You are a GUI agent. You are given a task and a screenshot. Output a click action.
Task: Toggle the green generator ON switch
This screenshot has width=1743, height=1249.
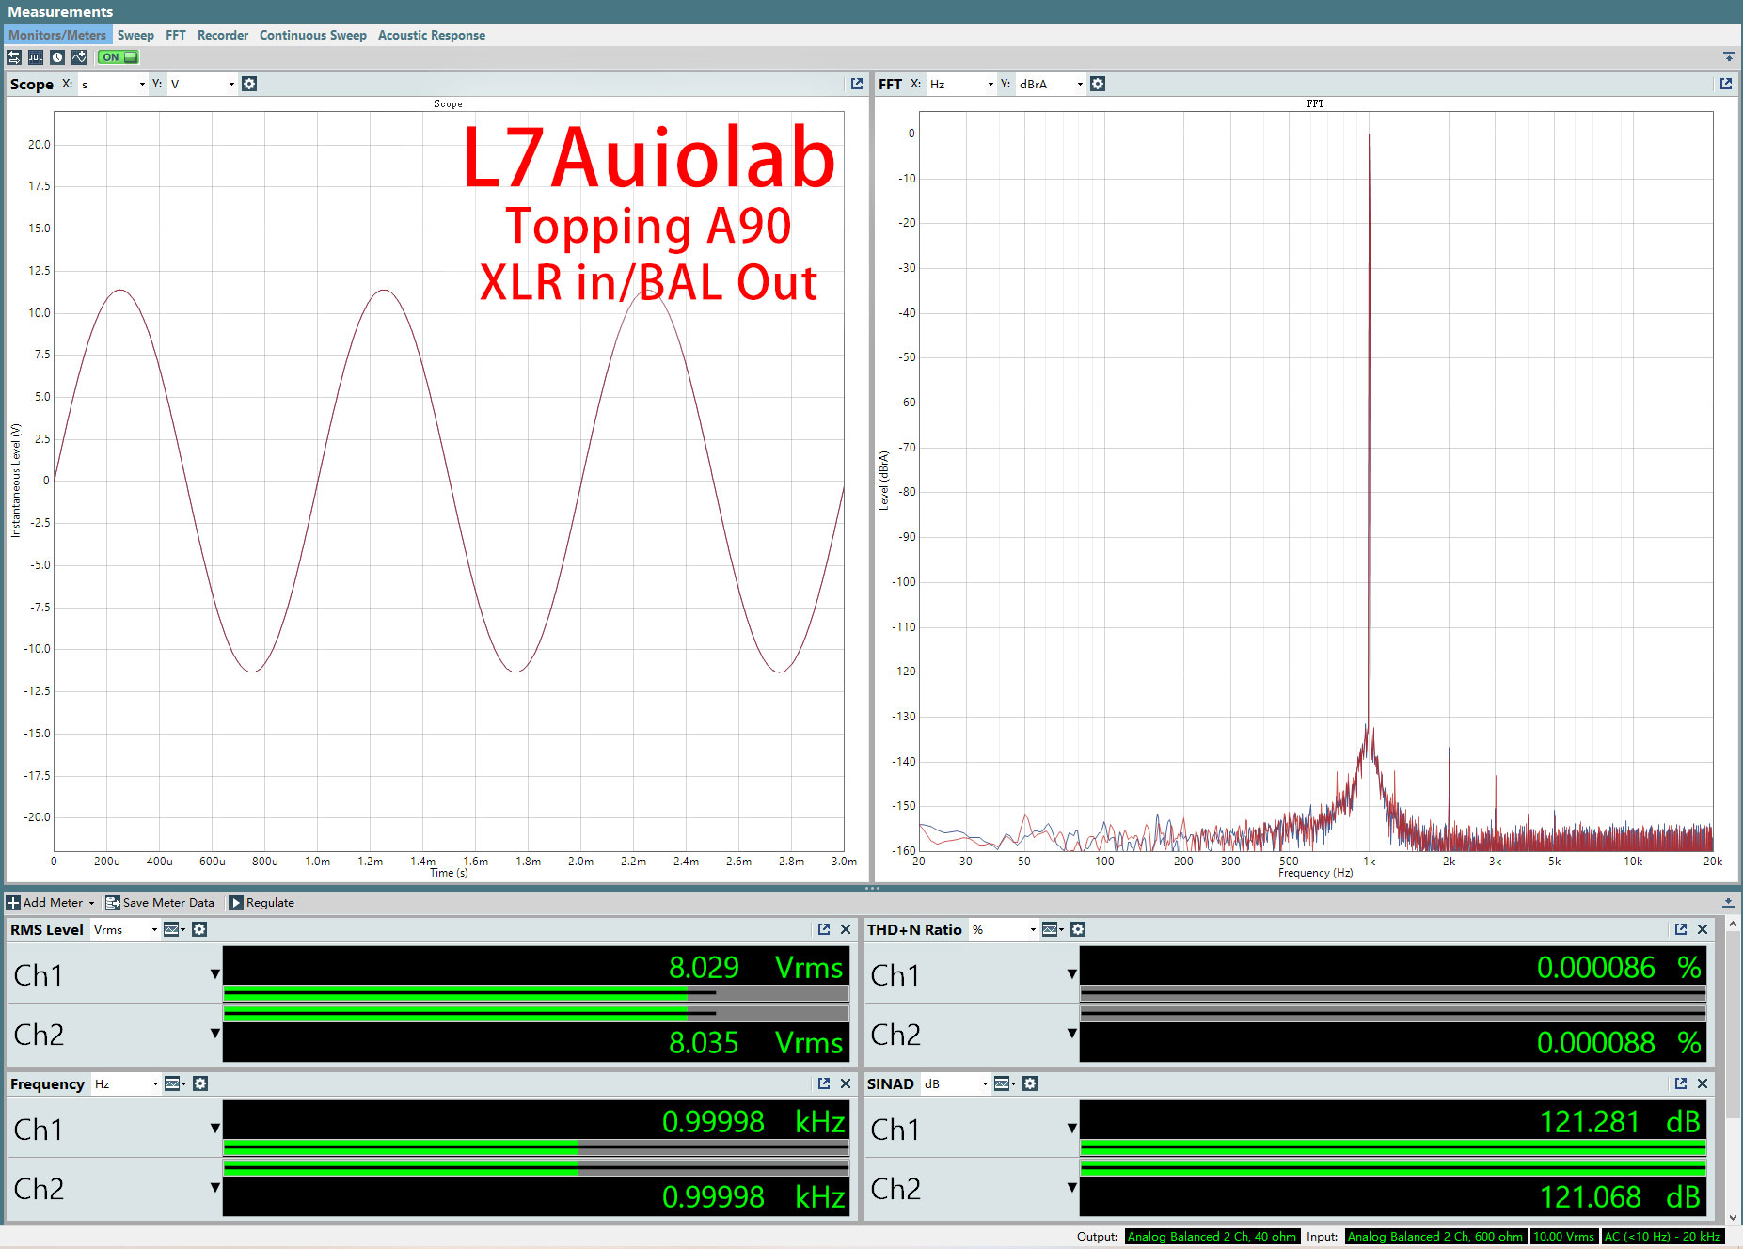pyautogui.click(x=119, y=57)
